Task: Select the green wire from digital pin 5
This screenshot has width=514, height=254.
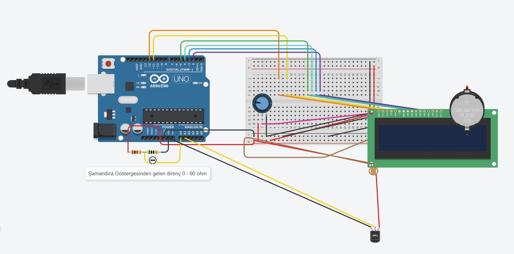Action: (x=244, y=41)
